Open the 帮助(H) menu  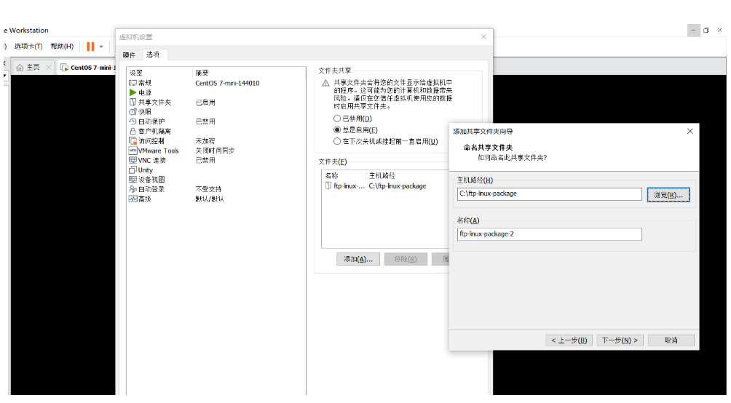point(62,46)
